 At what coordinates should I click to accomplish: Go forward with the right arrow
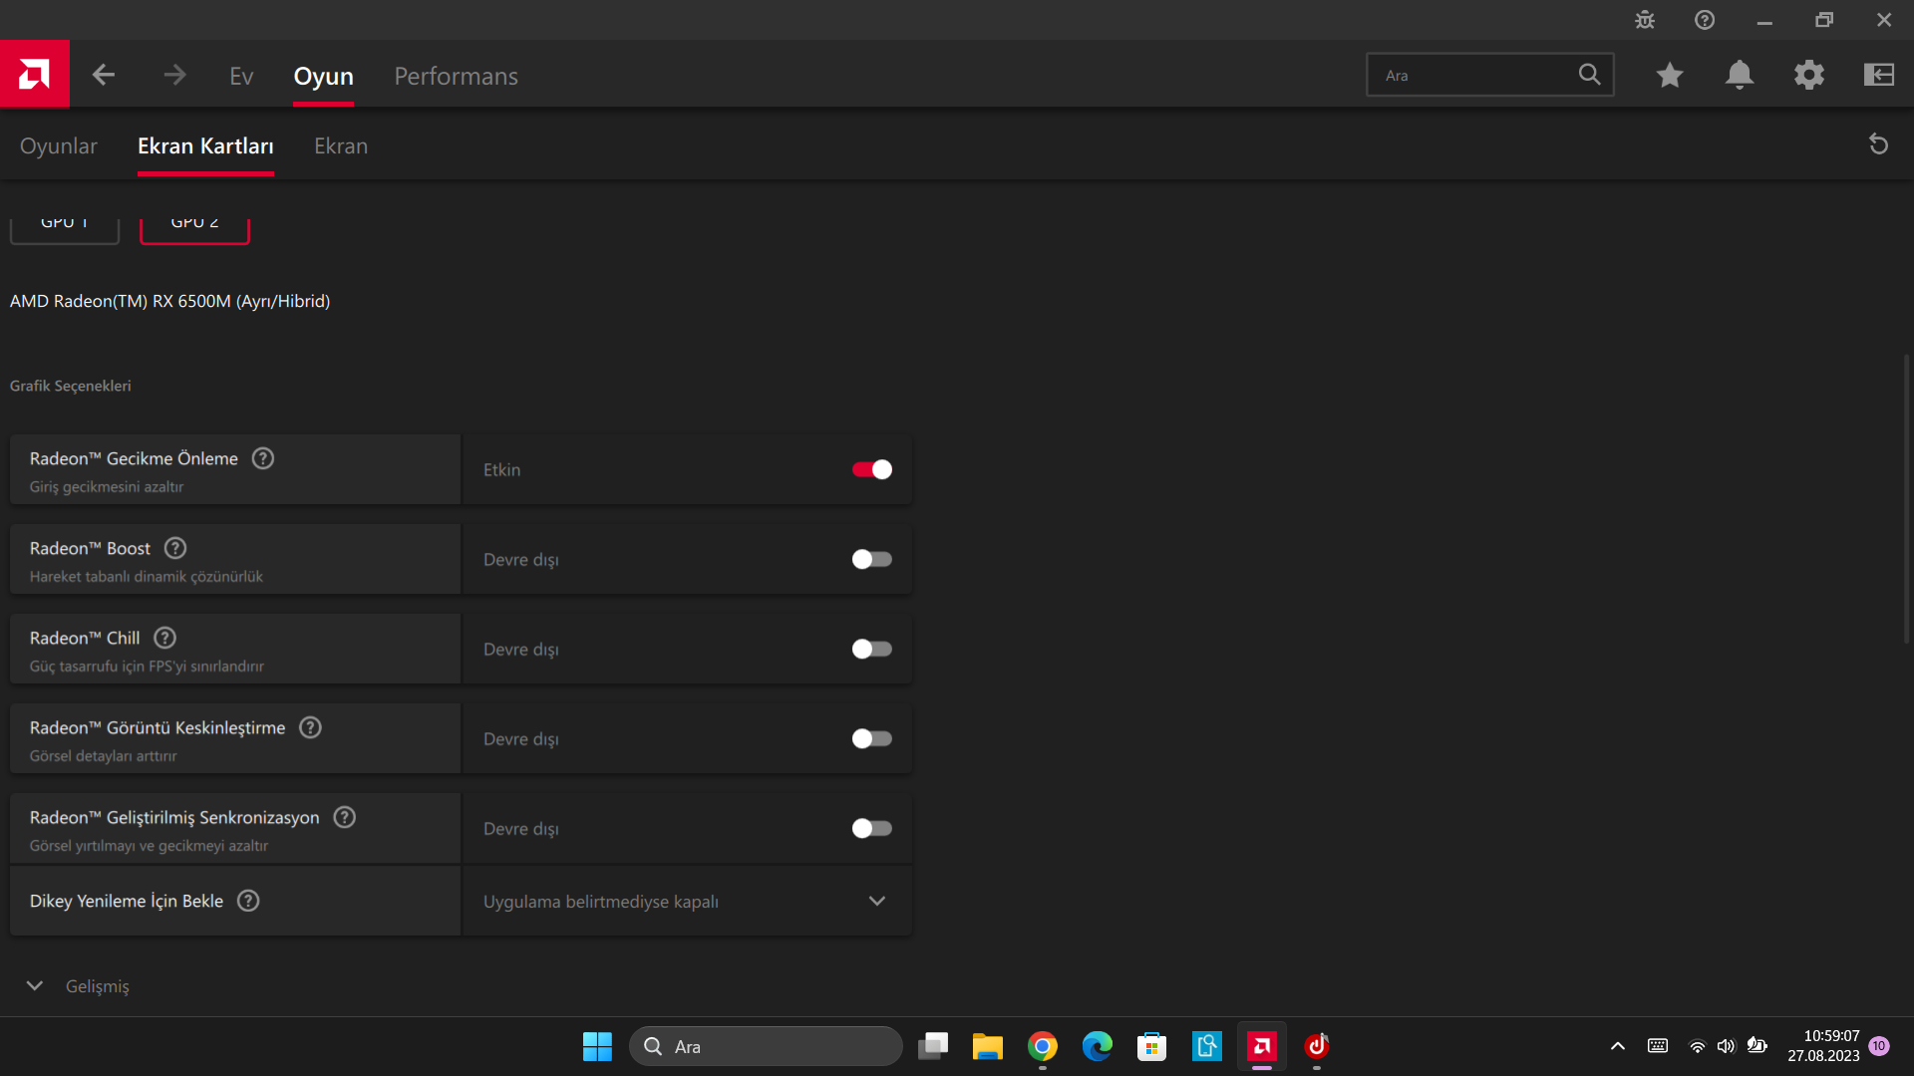click(x=174, y=75)
